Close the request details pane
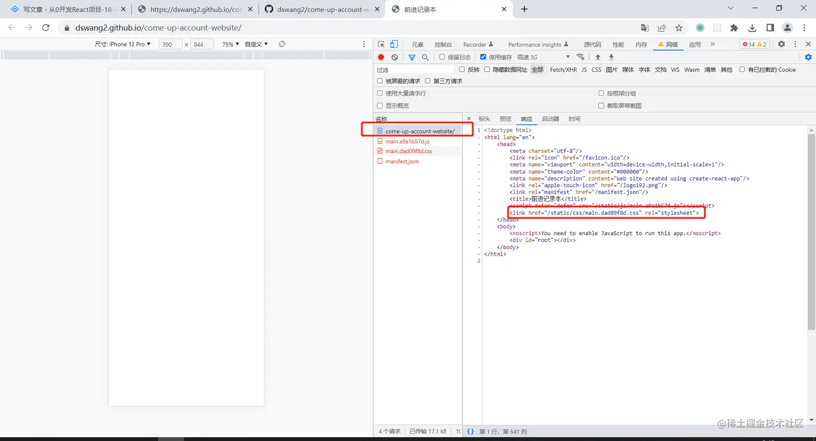This screenshot has width=816, height=441. [469, 119]
